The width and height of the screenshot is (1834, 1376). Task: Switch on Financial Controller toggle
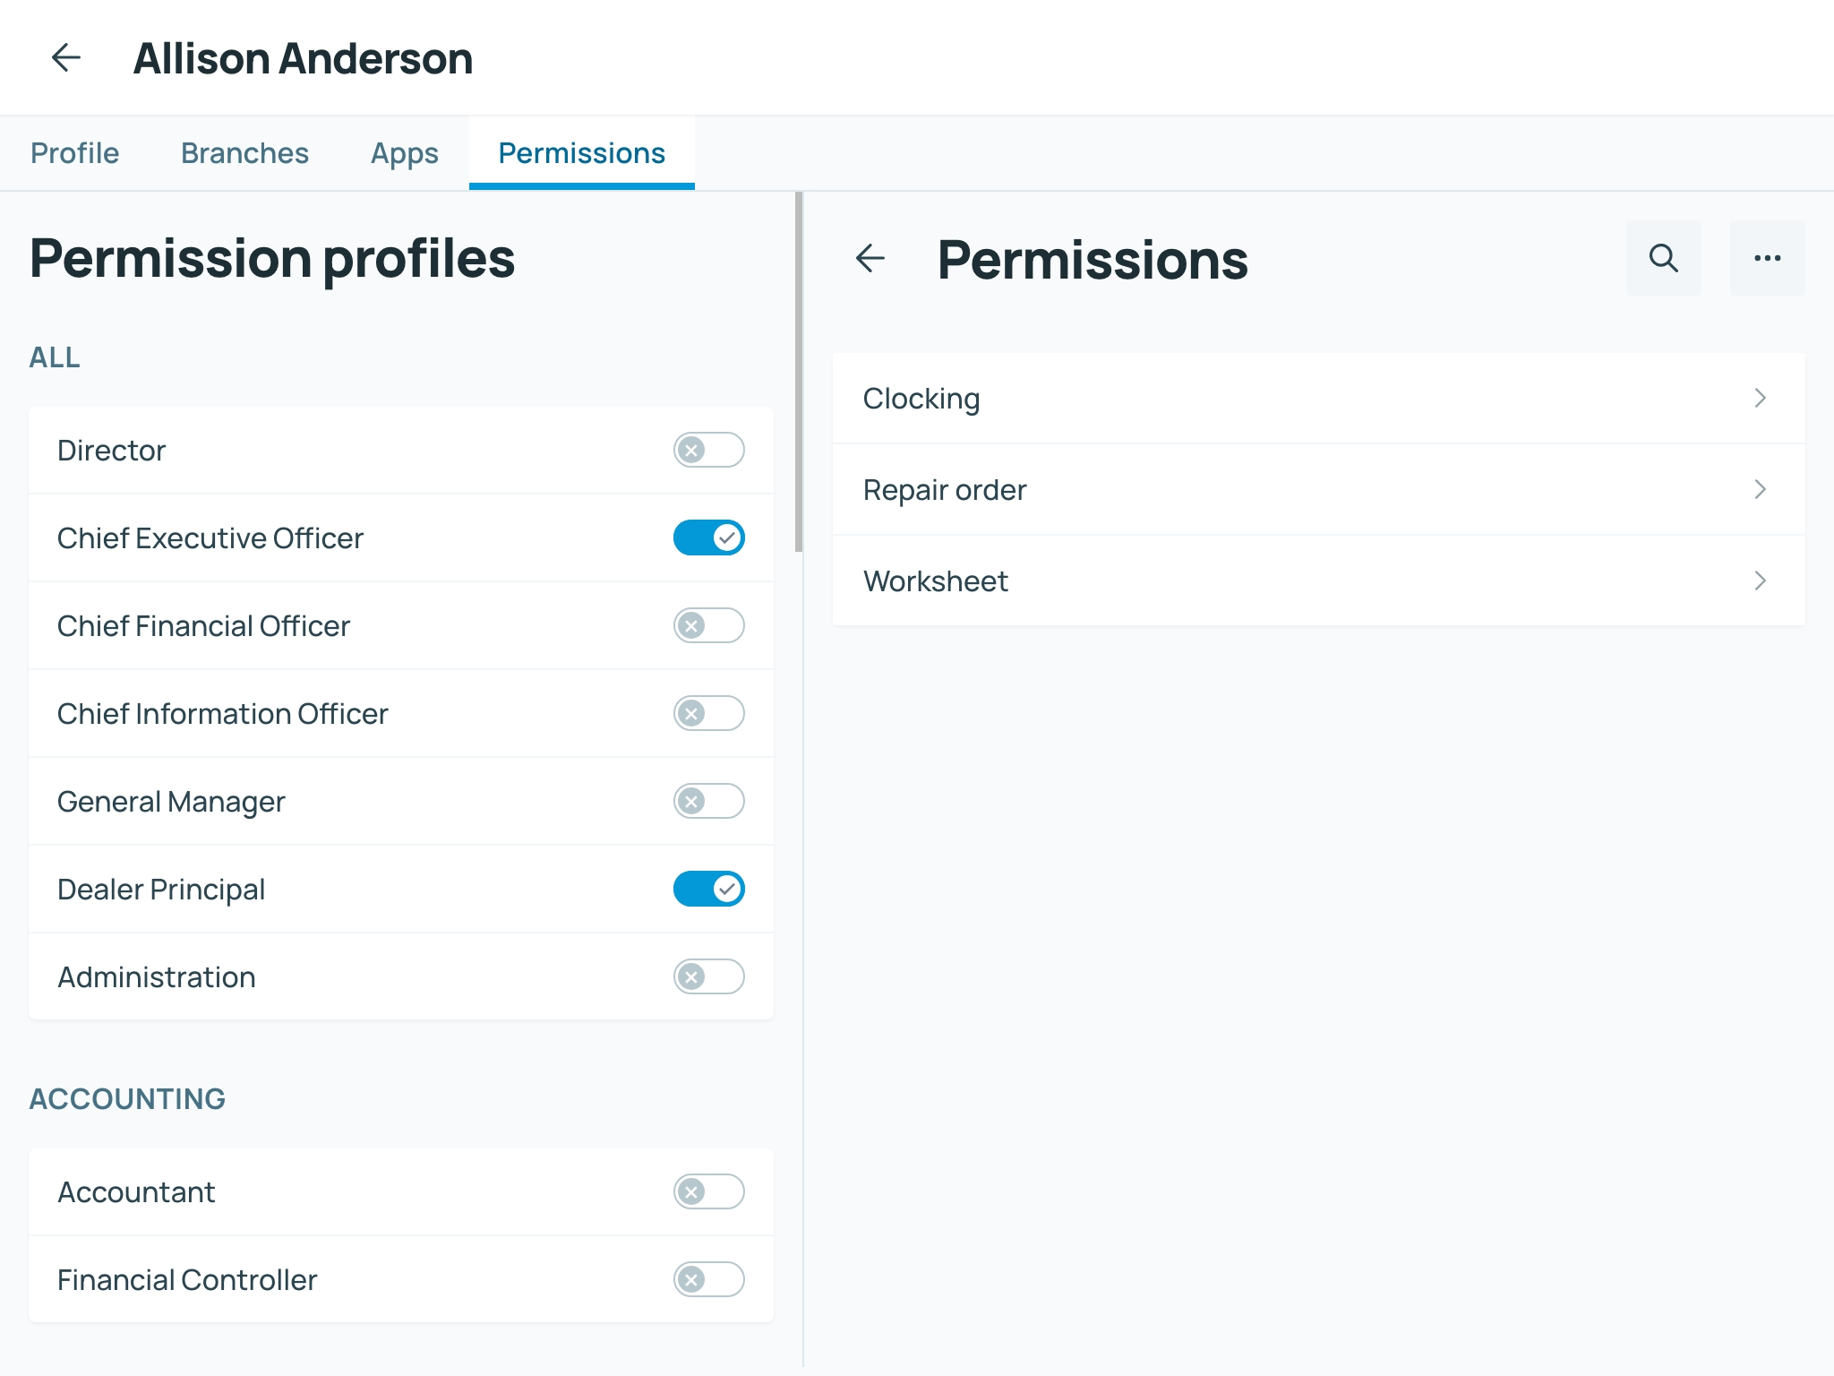click(708, 1279)
